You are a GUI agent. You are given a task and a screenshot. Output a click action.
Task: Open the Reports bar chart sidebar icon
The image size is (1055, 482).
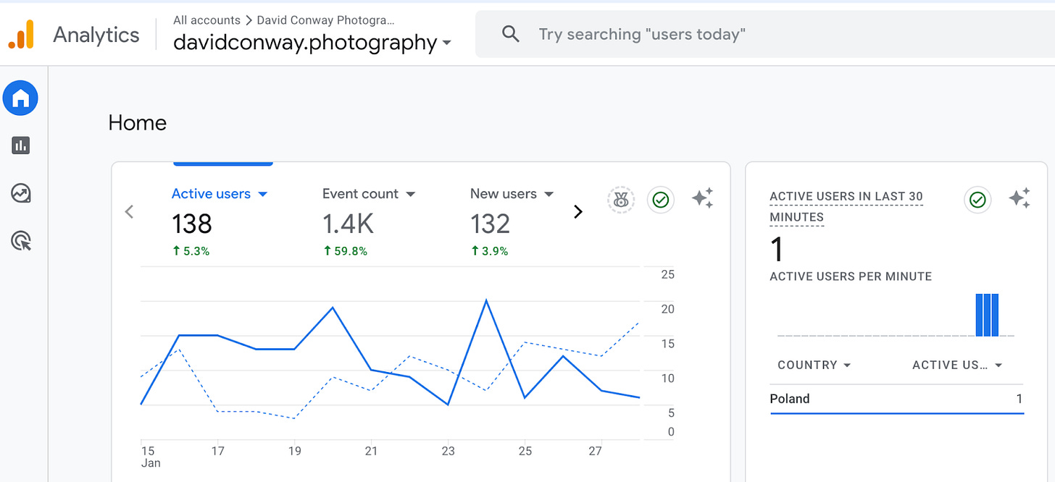click(20, 145)
